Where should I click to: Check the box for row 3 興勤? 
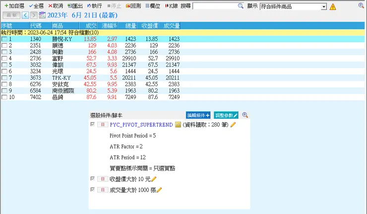pyautogui.click(x=4, y=52)
